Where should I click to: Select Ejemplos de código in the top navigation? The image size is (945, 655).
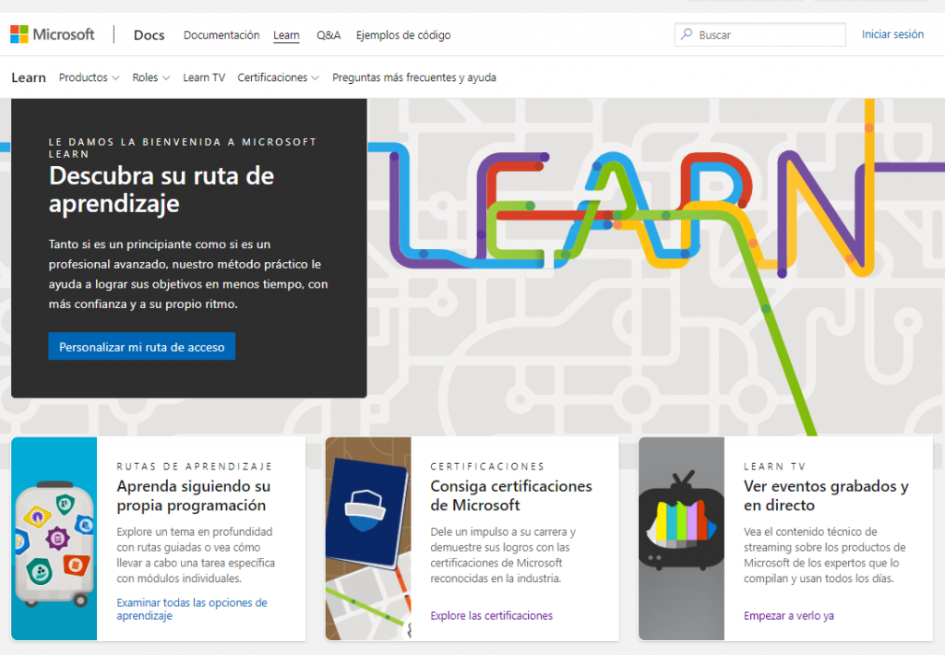(x=402, y=35)
